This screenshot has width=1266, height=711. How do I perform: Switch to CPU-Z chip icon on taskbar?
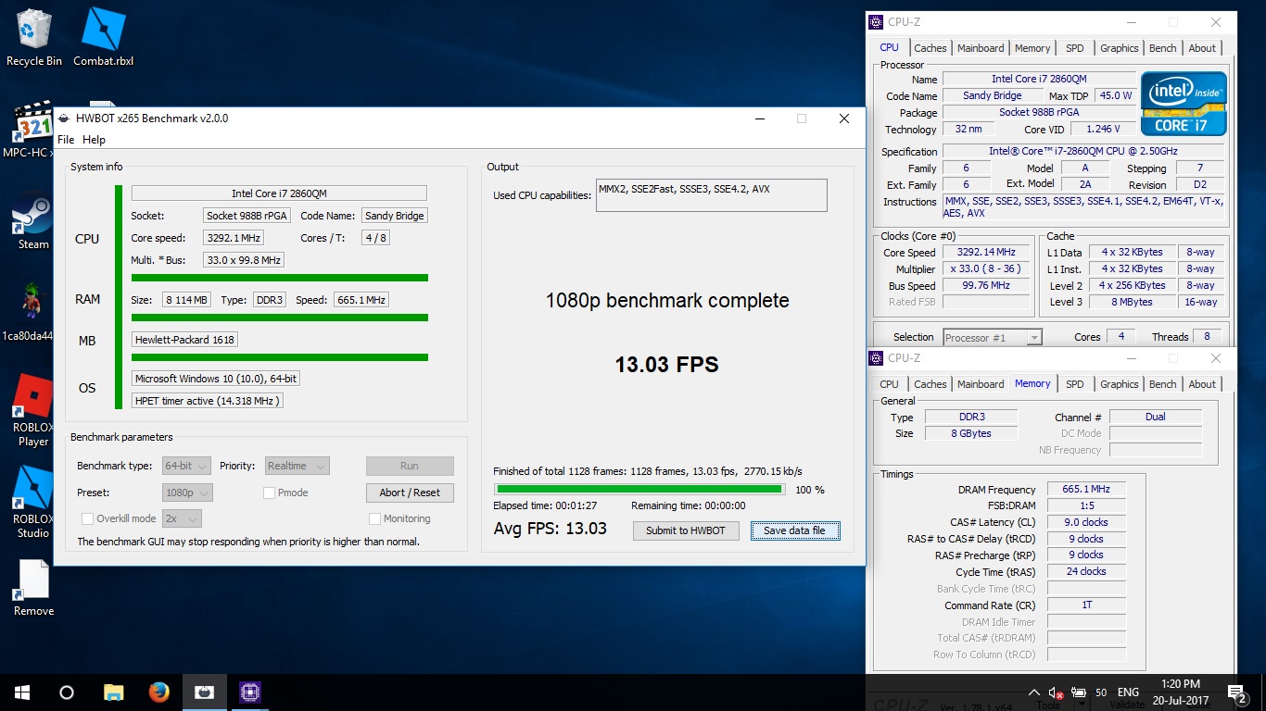249,692
